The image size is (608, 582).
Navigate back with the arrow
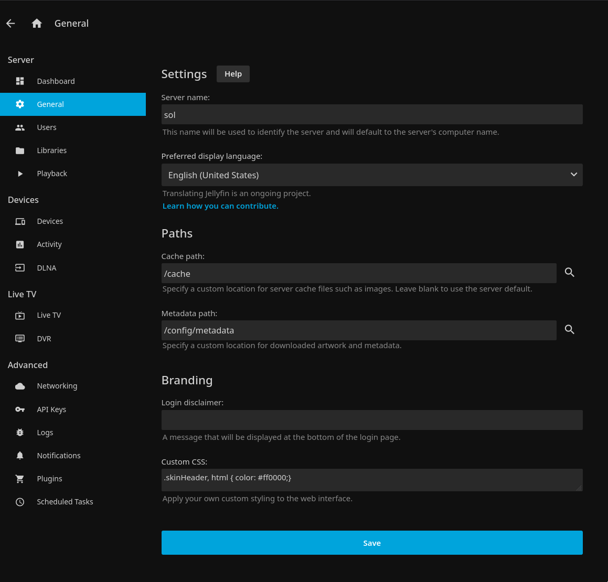(x=10, y=23)
